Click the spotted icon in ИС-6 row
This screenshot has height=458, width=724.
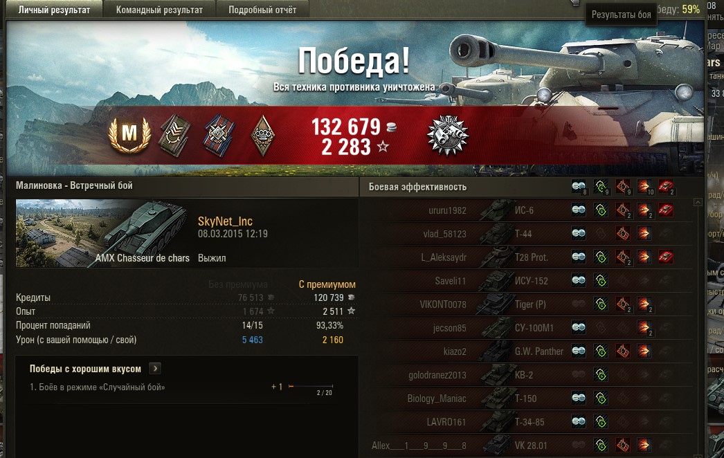coord(579,210)
